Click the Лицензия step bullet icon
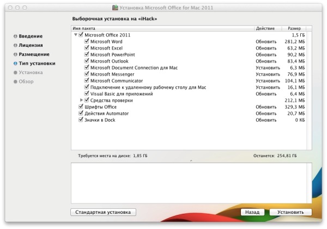The image size is (327, 229). click(x=15, y=45)
